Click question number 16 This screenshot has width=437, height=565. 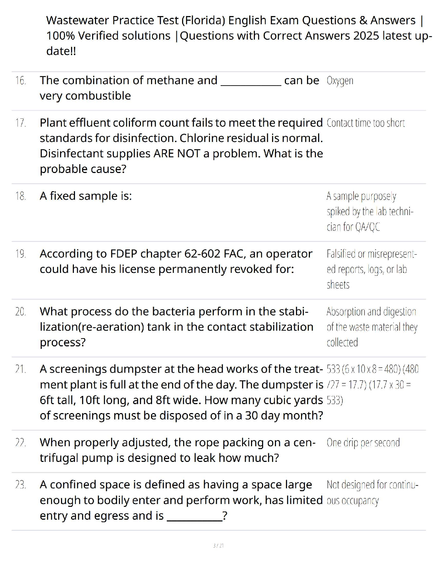pos(21,81)
